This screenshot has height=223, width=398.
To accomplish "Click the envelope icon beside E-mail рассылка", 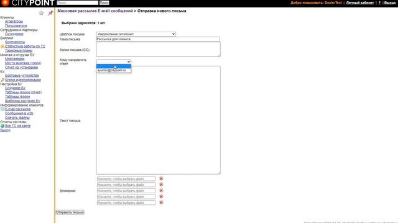I will (2, 109).
